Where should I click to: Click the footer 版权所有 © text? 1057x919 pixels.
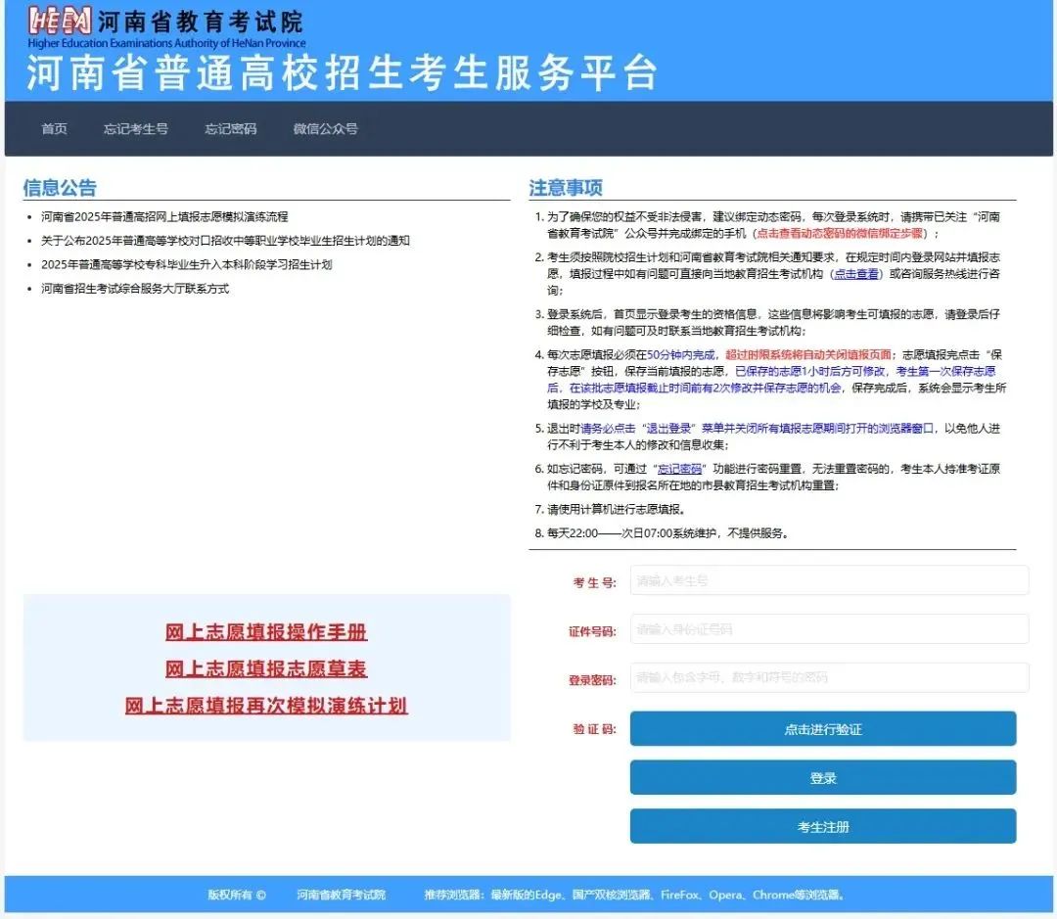point(237,895)
